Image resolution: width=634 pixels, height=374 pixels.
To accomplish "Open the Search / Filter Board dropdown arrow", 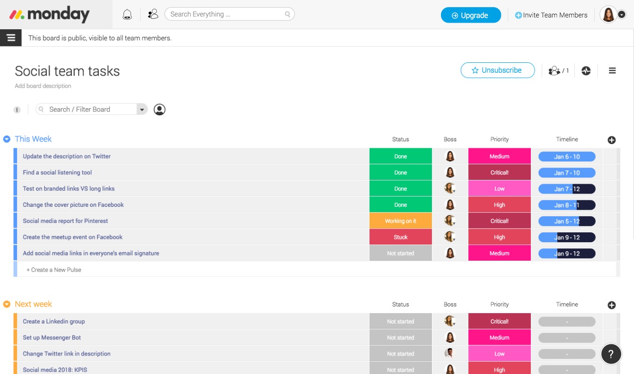I will click(x=141, y=110).
